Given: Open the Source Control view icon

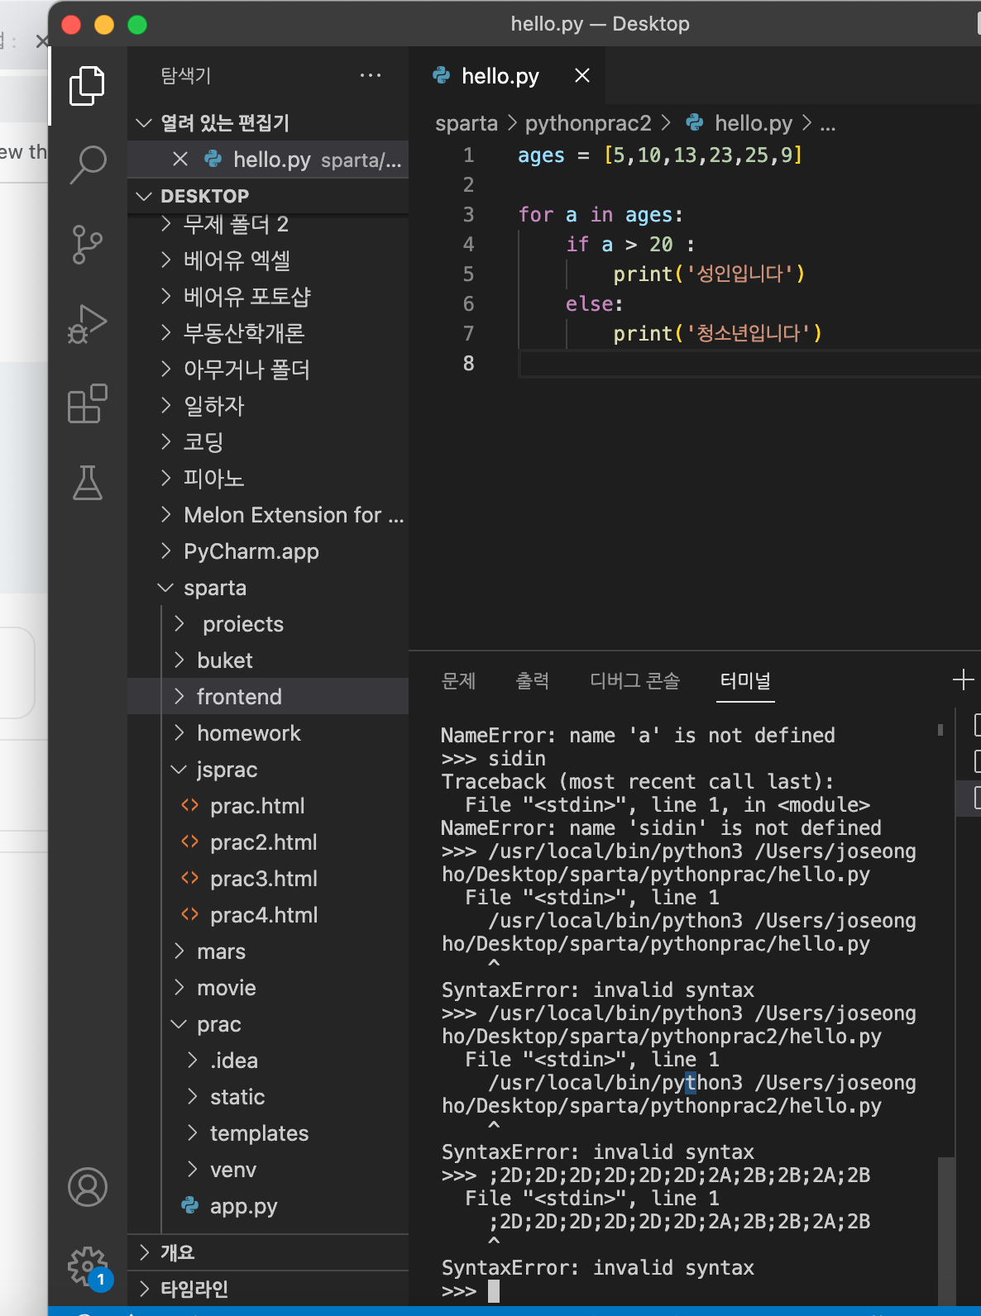Looking at the screenshot, I should [87, 245].
